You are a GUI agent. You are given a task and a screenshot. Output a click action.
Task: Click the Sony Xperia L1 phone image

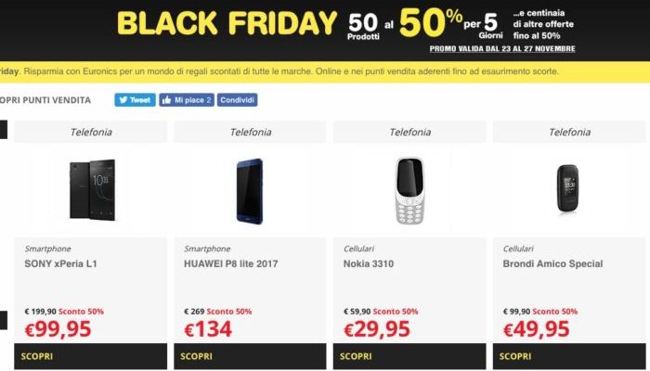coord(91,189)
